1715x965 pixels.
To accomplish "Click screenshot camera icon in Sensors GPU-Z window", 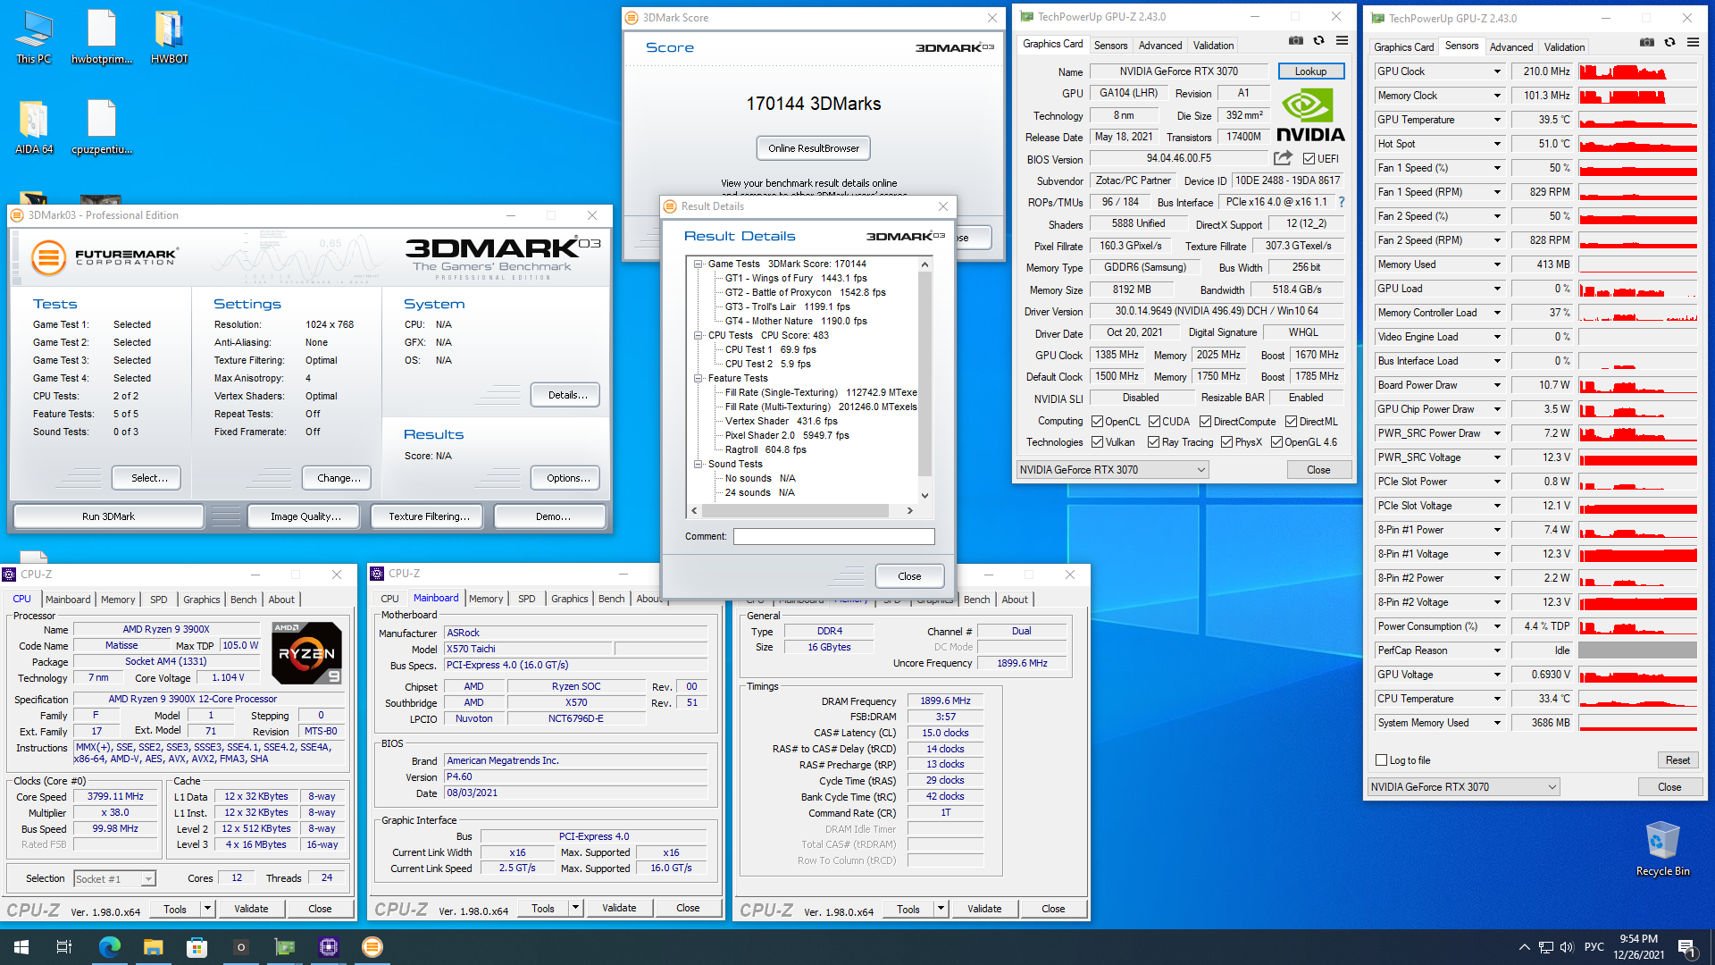I will [x=1646, y=43].
